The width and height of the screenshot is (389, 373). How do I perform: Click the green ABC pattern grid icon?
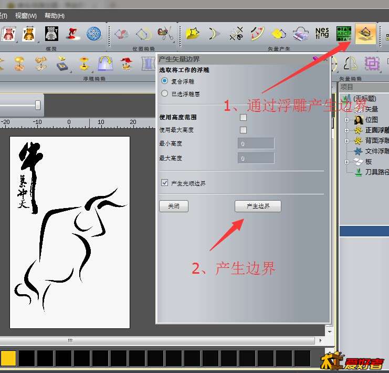(344, 34)
